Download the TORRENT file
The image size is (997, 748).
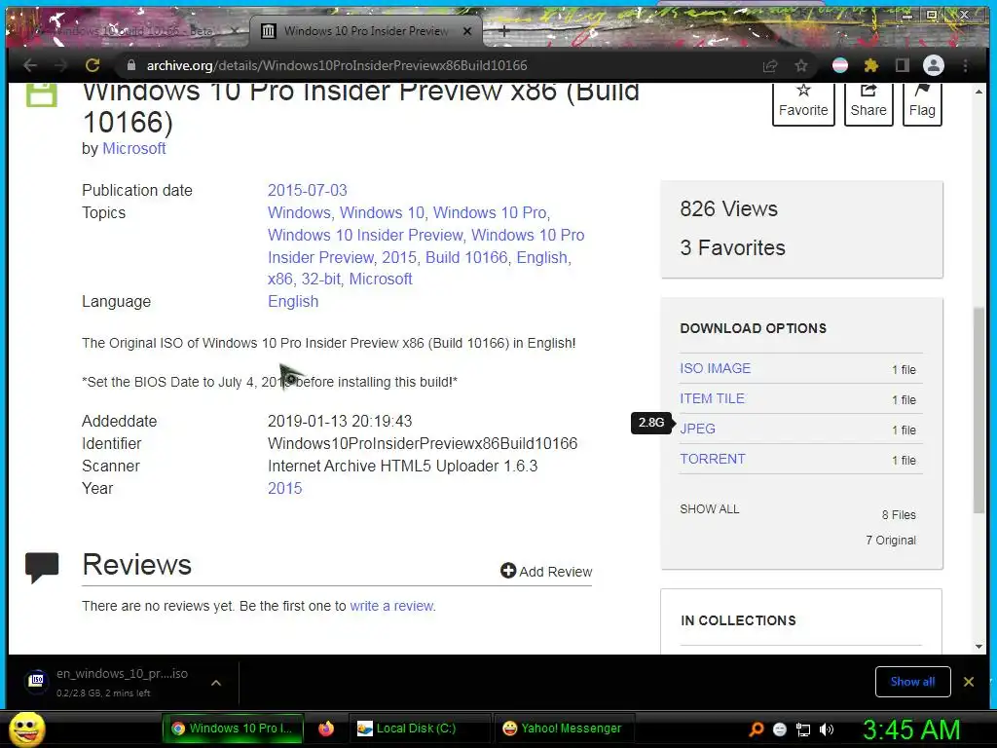point(712,460)
